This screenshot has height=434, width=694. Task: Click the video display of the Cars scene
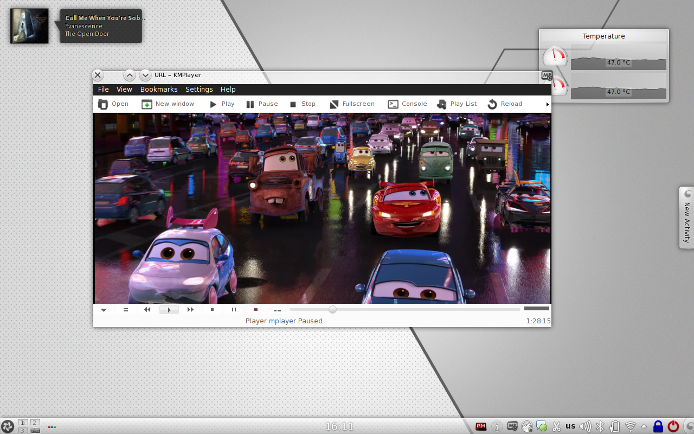click(323, 208)
